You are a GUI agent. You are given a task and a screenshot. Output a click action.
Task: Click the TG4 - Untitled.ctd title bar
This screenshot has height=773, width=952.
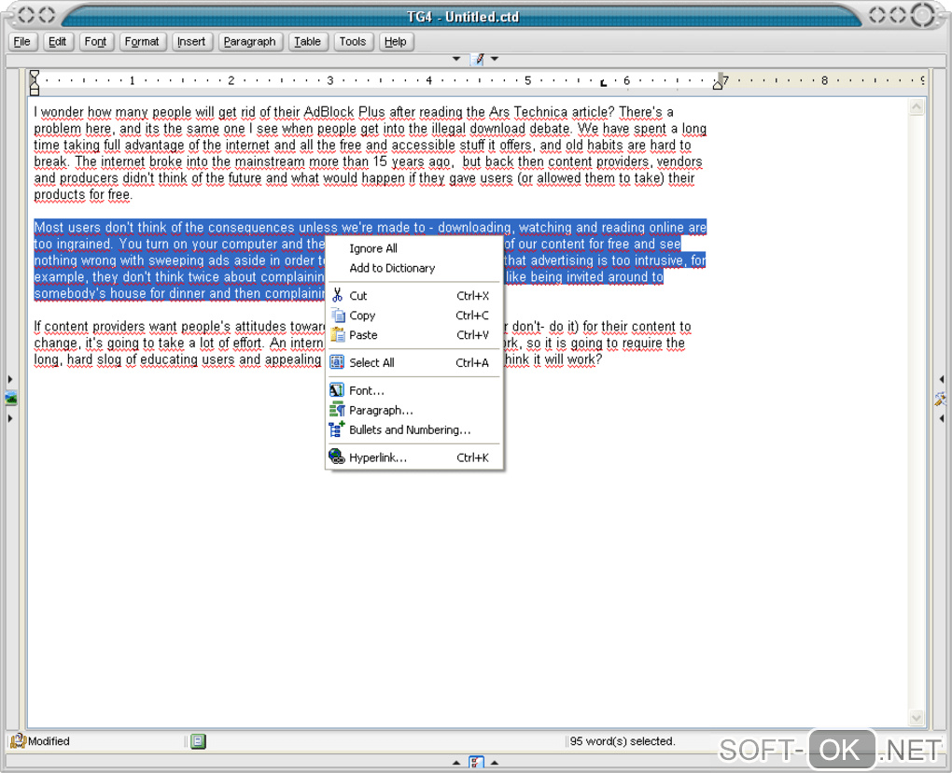[x=463, y=17]
